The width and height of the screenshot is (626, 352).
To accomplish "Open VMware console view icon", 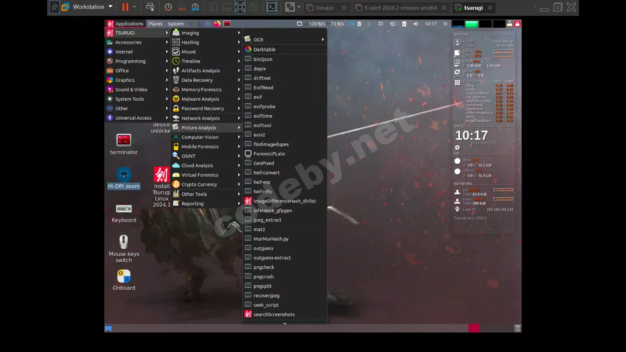I will (272, 7).
